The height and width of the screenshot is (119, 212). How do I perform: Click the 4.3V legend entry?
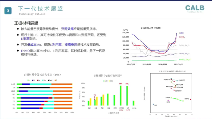(x=105, y=81)
